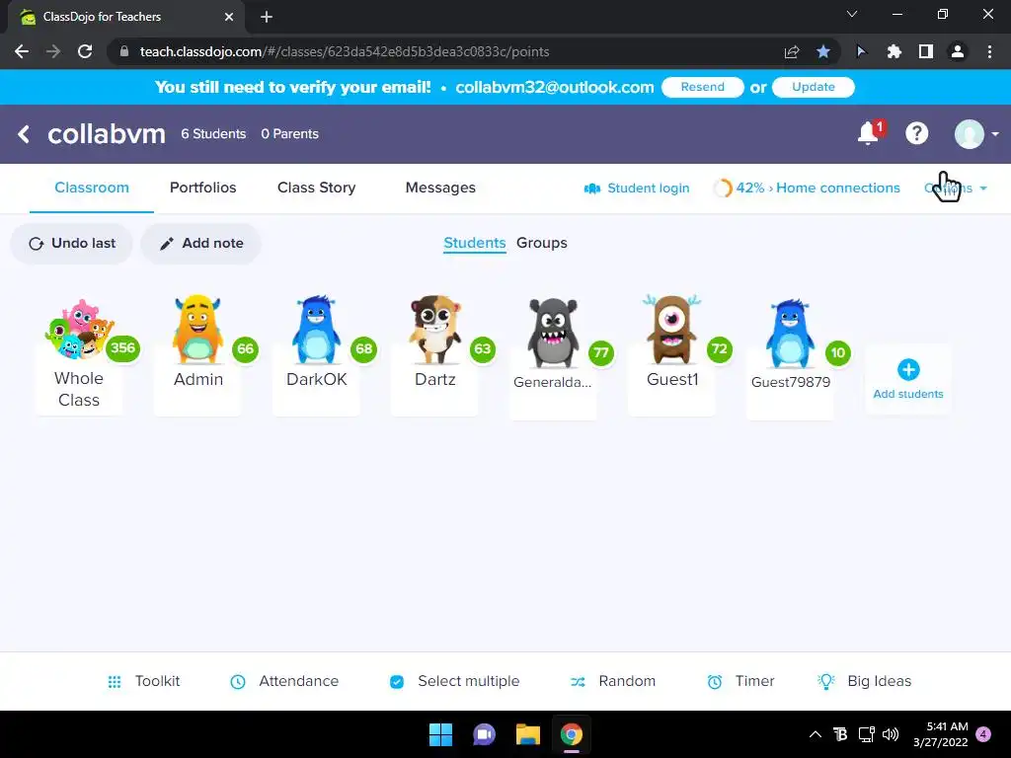Bookmark the page with the star icon

[x=823, y=51]
